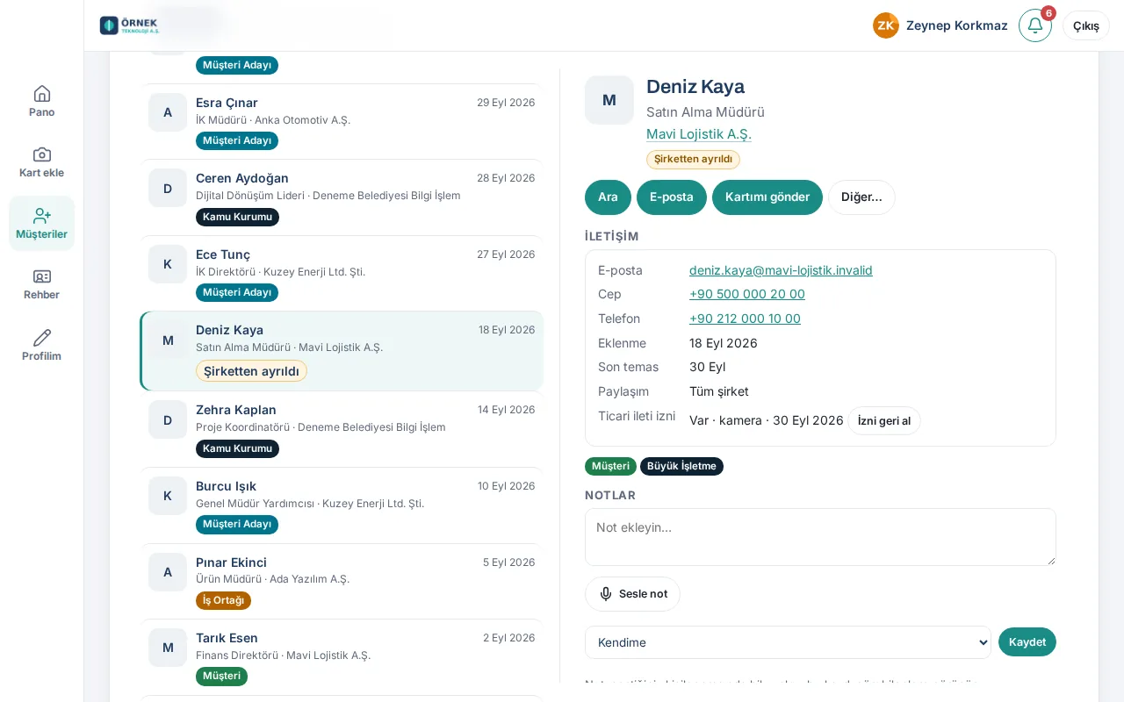The image size is (1124, 702).
Task: Select Tarık Esen contact row
Action: pyautogui.click(x=342, y=657)
